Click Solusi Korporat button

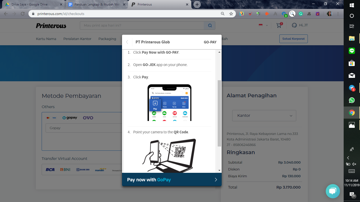tap(293, 39)
